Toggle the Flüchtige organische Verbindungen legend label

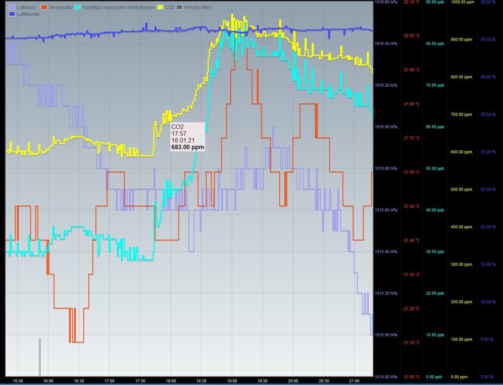[x=119, y=7]
